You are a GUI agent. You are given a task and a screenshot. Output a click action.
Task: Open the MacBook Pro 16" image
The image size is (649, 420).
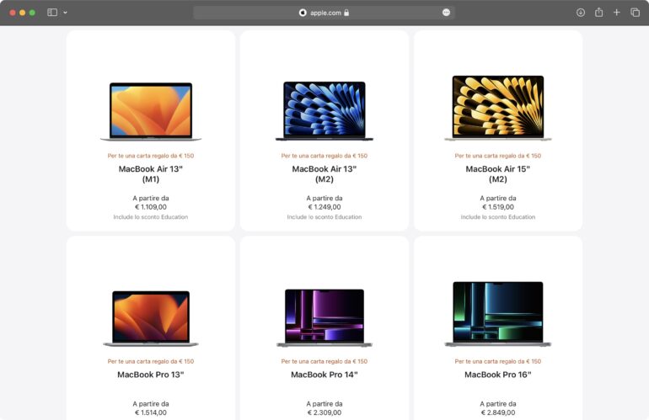pos(498,314)
